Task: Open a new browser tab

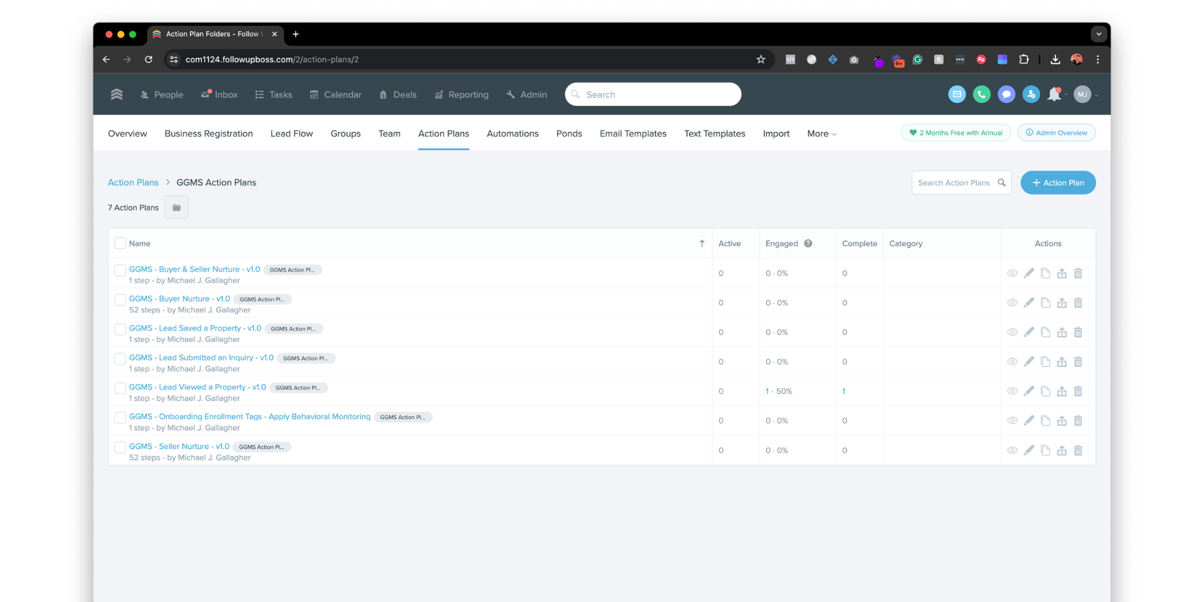Action: [296, 34]
